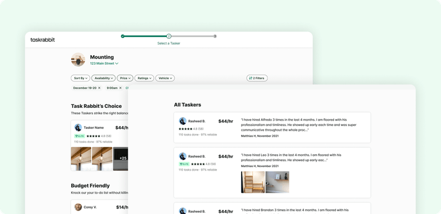Click $44/hr on the Alfredo review card
441x214 pixels.
[x=226, y=121]
